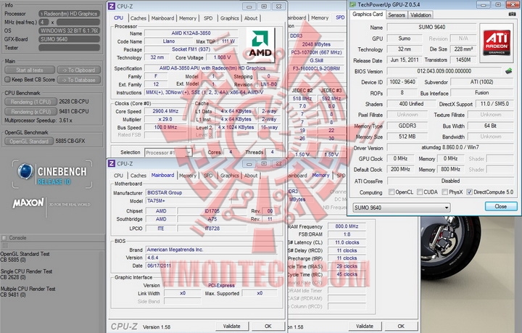Run OpenGL Standard benchmark
The width and height of the screenshot is (522, 333).
pyautogui.click(x=29, y=141)
